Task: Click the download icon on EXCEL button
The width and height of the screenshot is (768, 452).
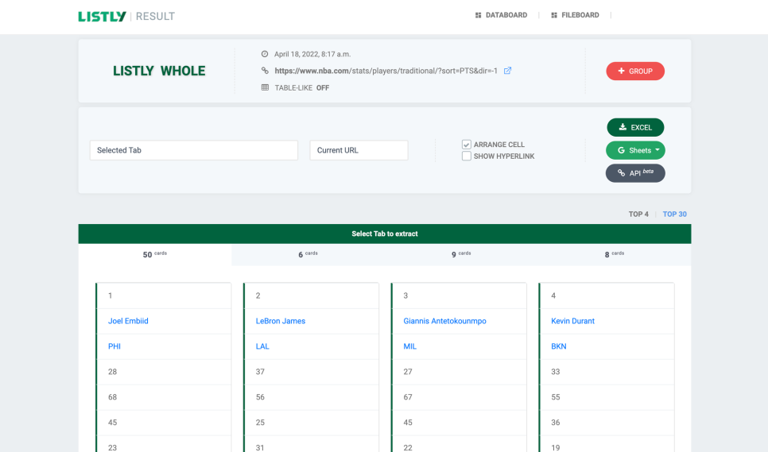Action: (x=623, y=127)
